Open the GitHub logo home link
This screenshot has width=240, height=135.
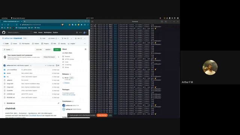coord(4,33)
